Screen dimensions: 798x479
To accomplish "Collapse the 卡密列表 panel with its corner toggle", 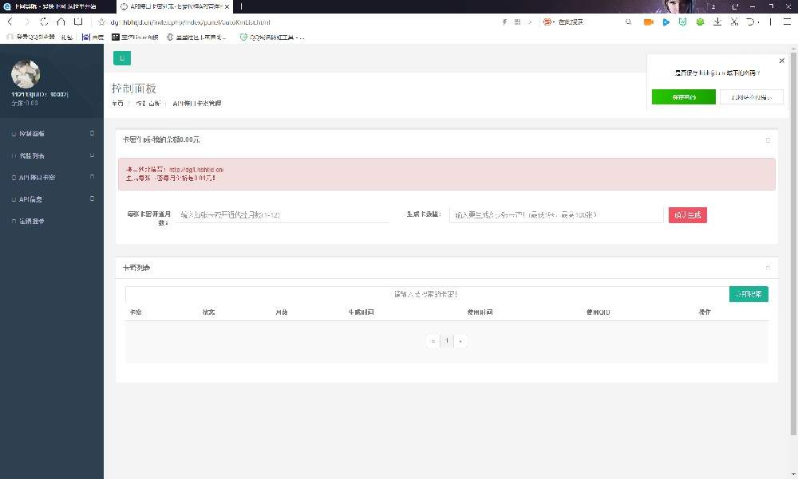I will pyautogui.click(x=768, y=267).
